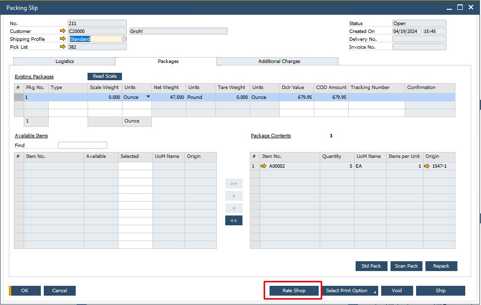This screenshot has height=305, width=481.
Task: Start Scan Pack for the package
Action: click(406, 266)
